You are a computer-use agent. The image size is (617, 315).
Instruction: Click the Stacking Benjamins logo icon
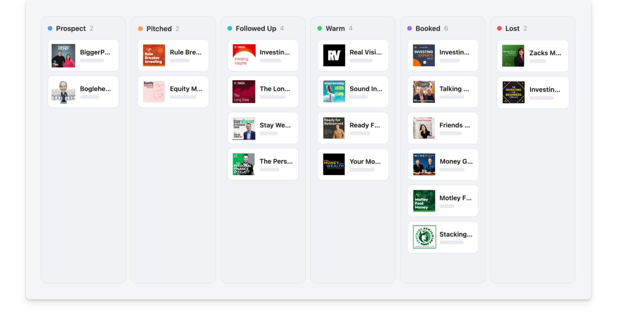(424, 237)
